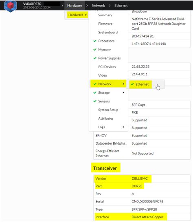This screenshot has height=222, width=193.
Task: Click the cube application logo
Action: click(x=11, y=6)
